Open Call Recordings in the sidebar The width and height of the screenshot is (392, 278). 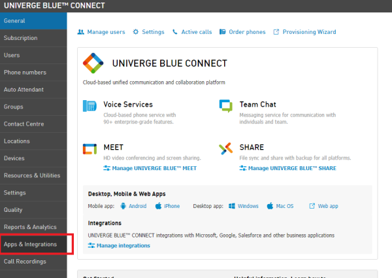click(33, 262)
